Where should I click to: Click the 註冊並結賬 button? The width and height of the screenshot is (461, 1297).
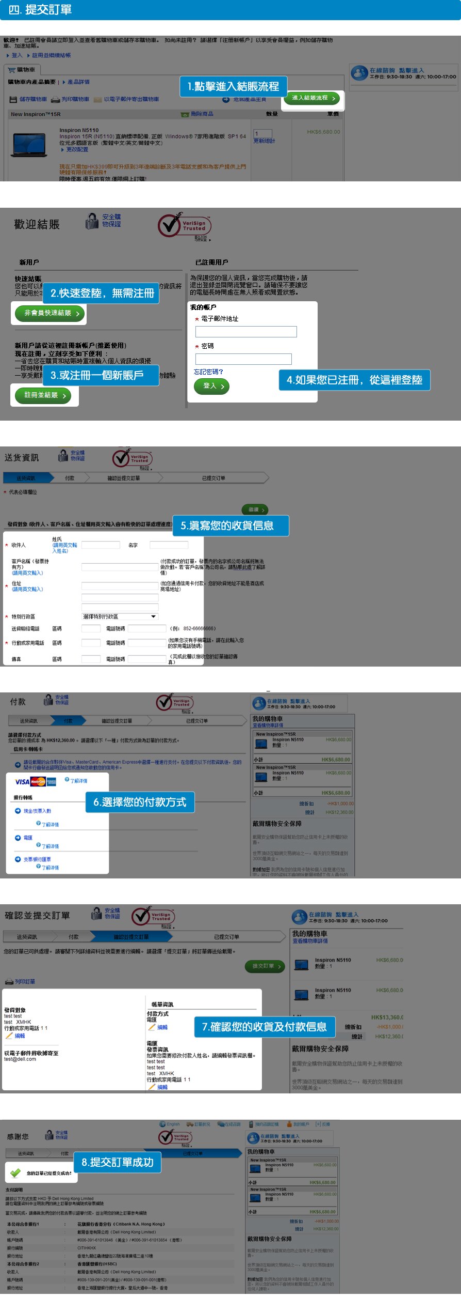[43, 395]
